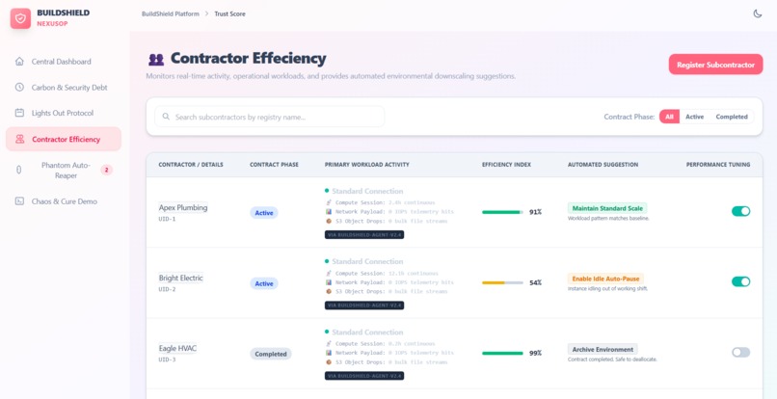Click "Instance idling out of working shift" text
777x399 pixels.
[607, 288]
